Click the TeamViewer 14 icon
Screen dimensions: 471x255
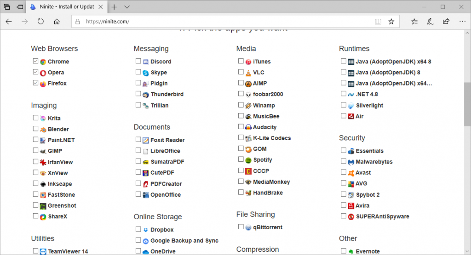[43, 251]
